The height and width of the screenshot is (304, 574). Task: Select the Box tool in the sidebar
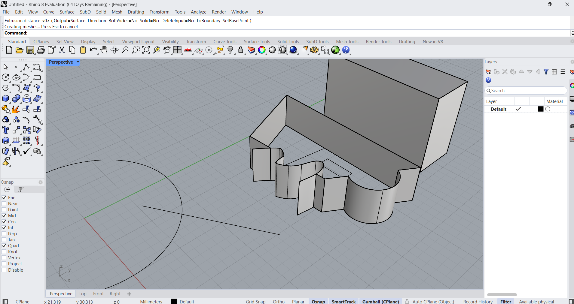coord(5,98)
